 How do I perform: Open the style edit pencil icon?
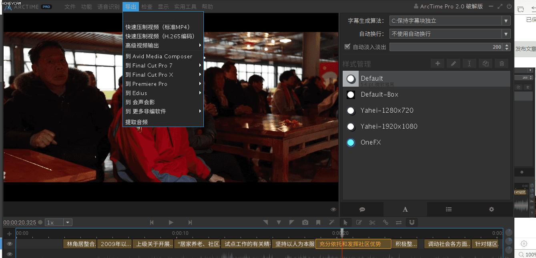click(x=454, y=63)
